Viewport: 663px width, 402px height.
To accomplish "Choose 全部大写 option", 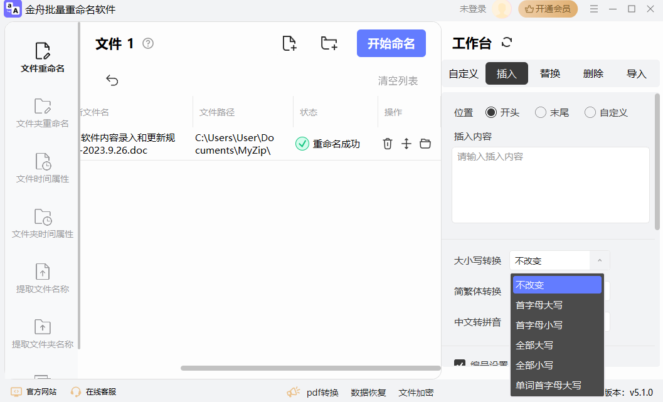I will click(557, 345).
